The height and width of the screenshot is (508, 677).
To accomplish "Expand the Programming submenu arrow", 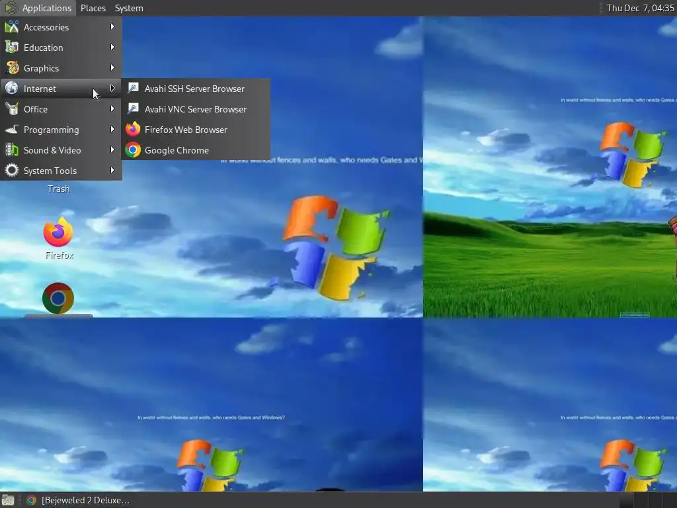I will [112, 129].
